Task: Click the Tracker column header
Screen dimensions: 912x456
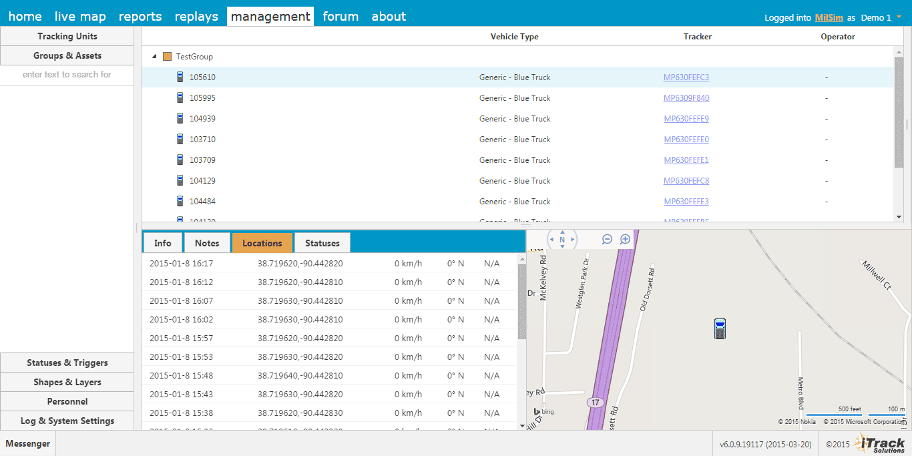Action: pos(698,37)
